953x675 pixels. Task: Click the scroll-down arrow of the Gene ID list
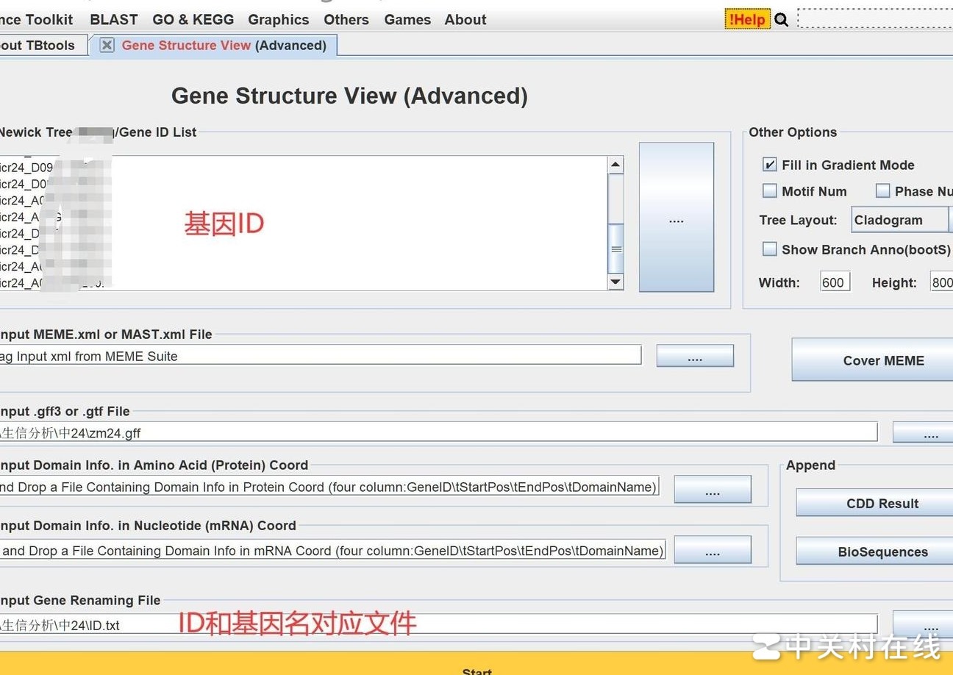pos(615,282)
